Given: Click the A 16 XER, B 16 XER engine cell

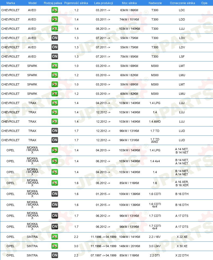Looking at the screenshot, I should [182, 184].
